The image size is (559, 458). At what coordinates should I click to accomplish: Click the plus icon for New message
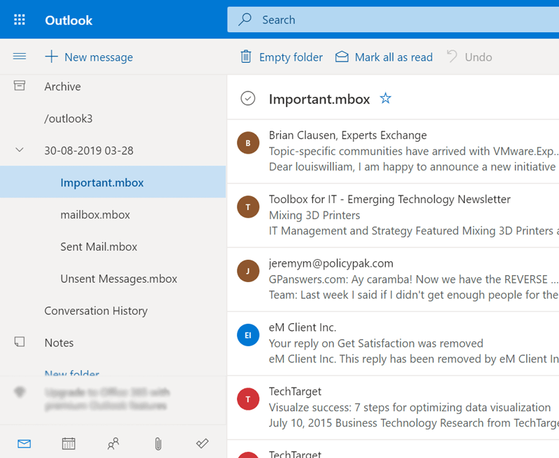tap(51, 57)
